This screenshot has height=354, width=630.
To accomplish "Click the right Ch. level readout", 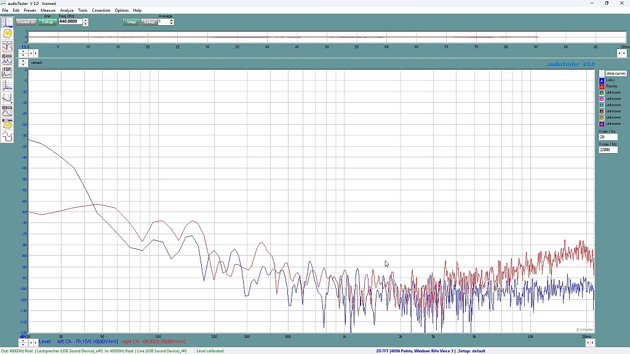I will click(x=154, y=342).
